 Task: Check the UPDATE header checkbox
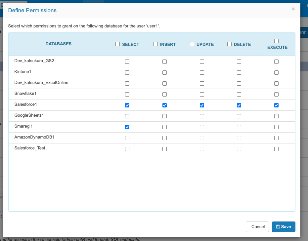click(192, 44)
